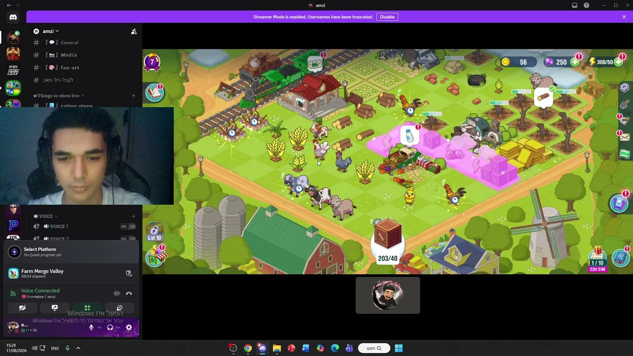Open Microsoft Edge from the taskbar
The height and width of the screenshot is (356, 633).
(335, 348)
